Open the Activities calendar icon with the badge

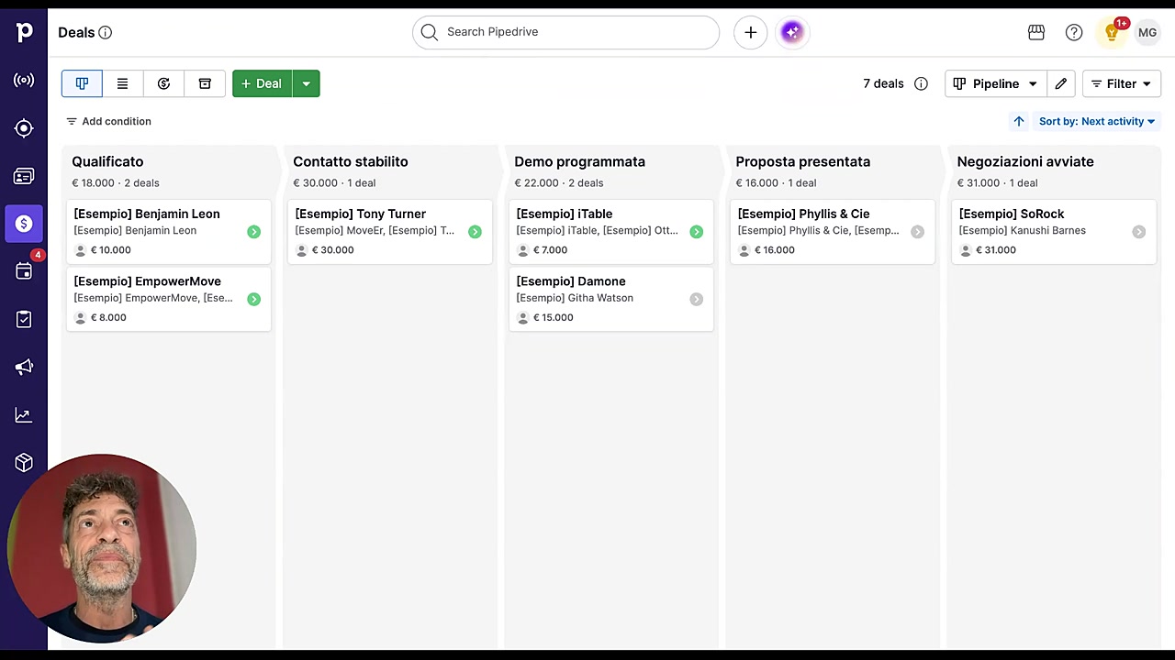24,271
